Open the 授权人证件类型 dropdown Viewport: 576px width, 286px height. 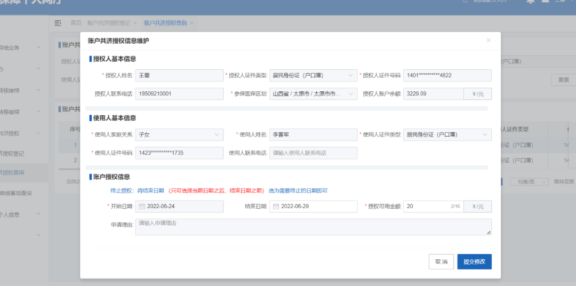[313, 76]
